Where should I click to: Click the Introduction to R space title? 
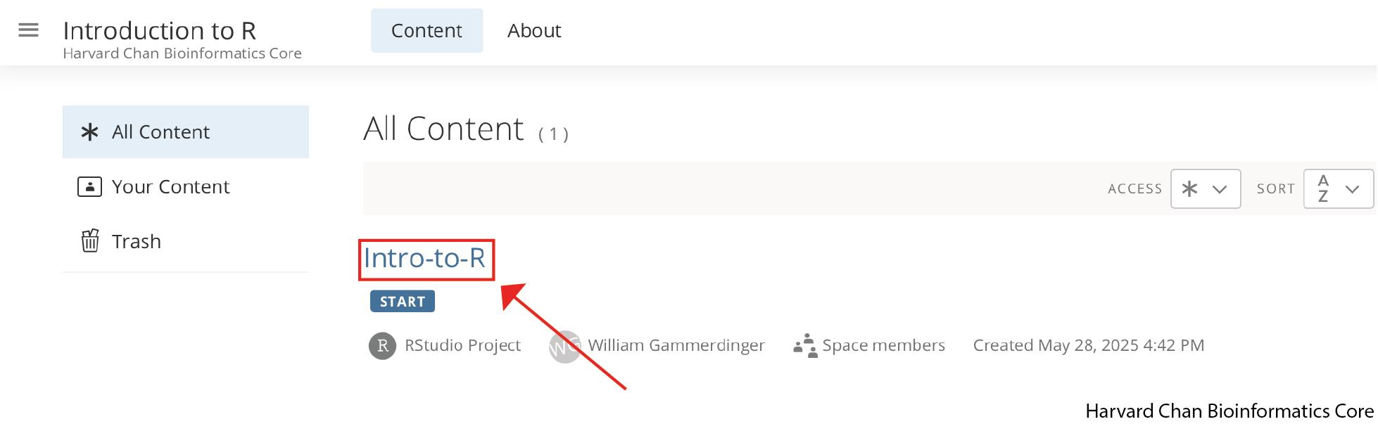[160, 31]
